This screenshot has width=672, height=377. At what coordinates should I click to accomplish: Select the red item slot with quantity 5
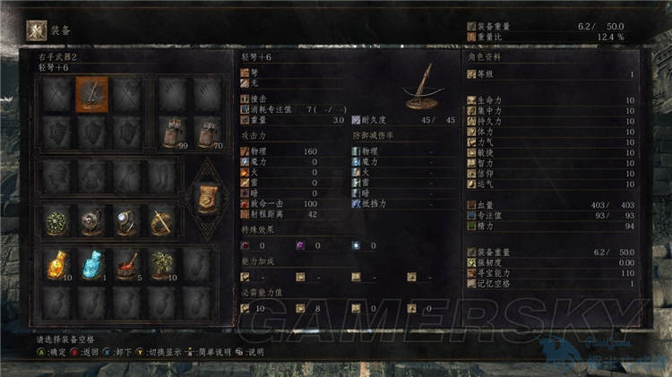click(127, 265)
